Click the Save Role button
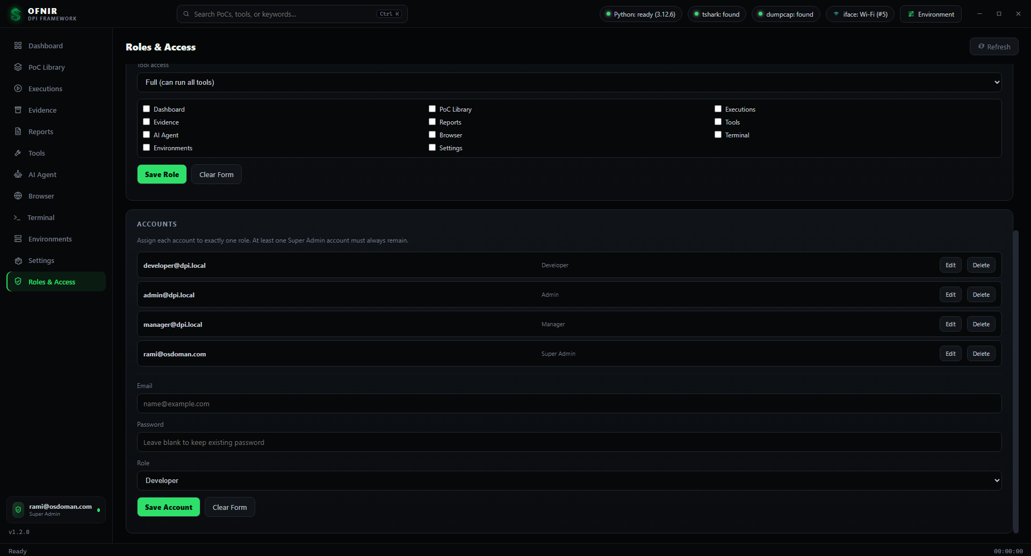Viewport: 1031px width, 556px height. click(x=162, y=174)
